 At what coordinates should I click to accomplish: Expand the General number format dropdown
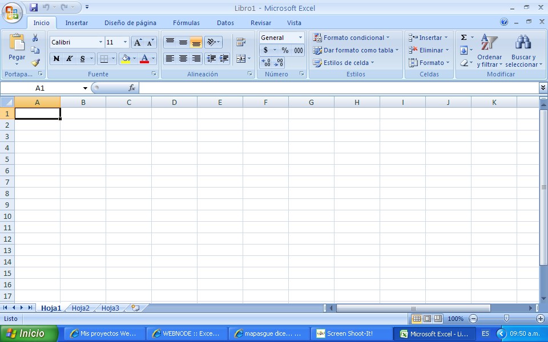click(300, 38)
